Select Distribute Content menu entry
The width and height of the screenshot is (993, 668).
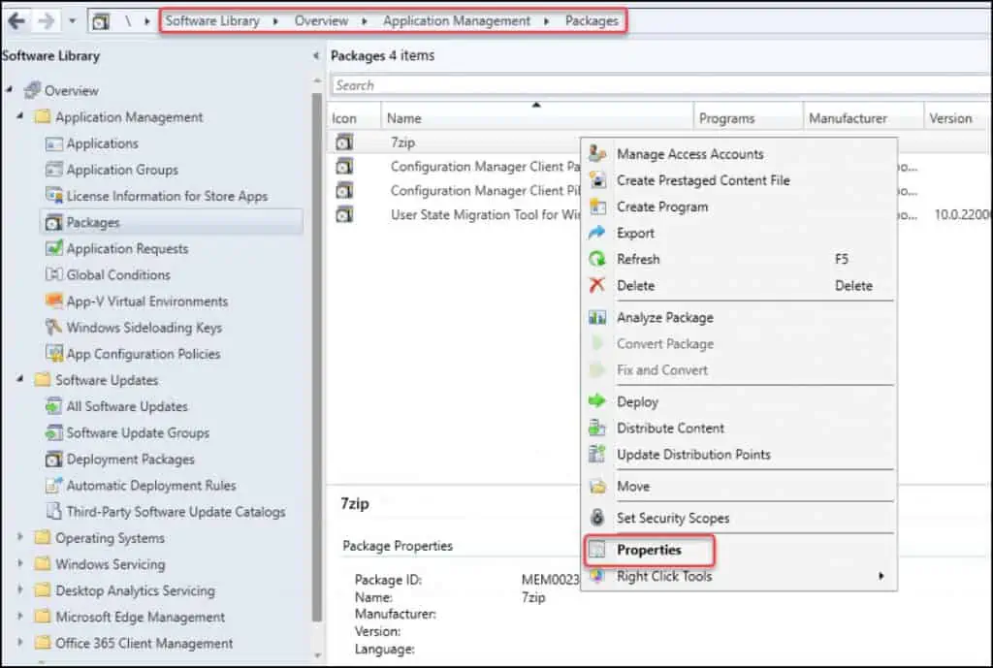tap(670, 428)
